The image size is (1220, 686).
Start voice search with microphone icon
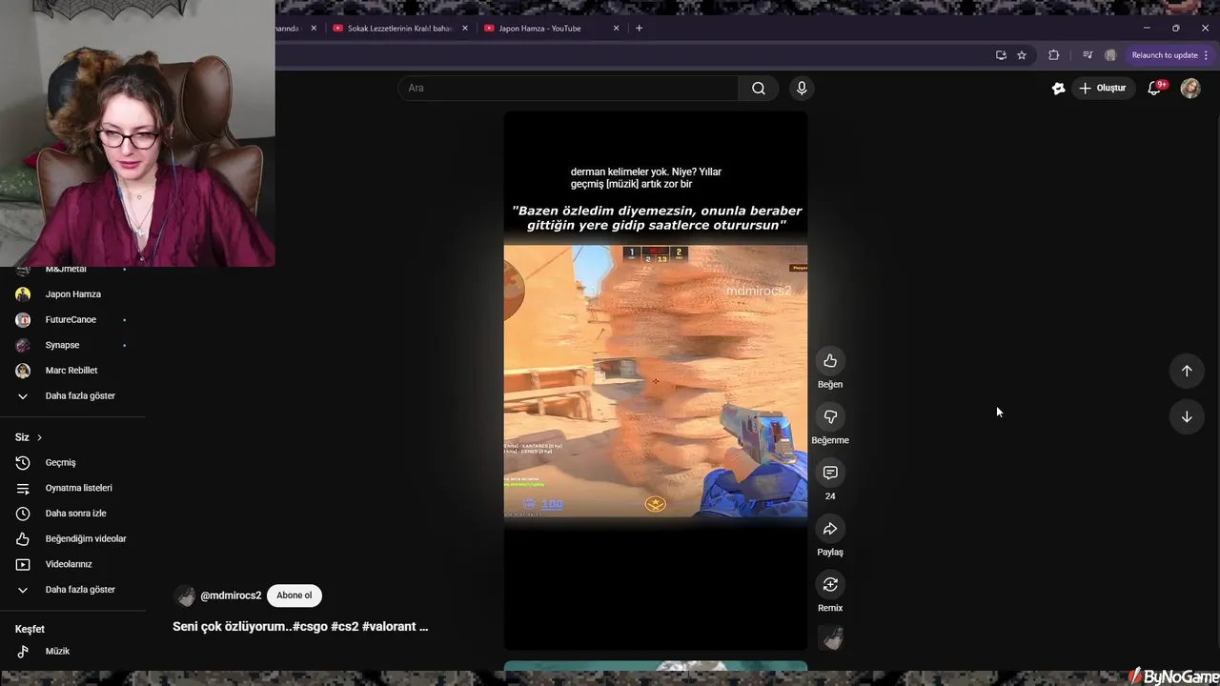[x=802, y=88]
